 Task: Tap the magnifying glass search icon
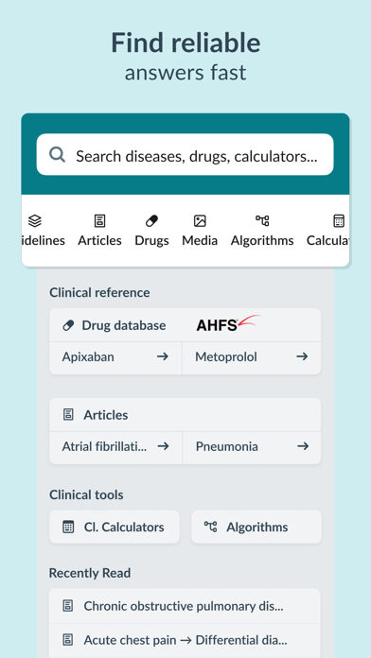[x=57, y=154]
